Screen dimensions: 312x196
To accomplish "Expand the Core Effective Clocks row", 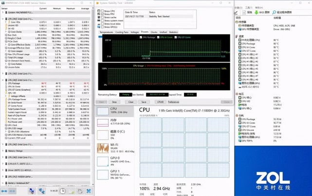I will tap(6, 45).
